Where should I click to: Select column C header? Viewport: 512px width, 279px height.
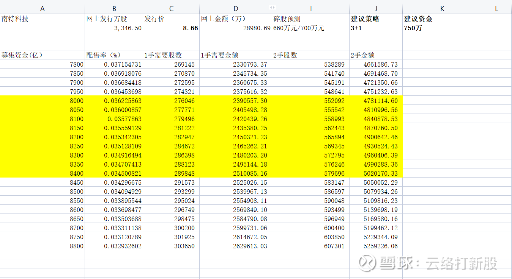point(172,9)
